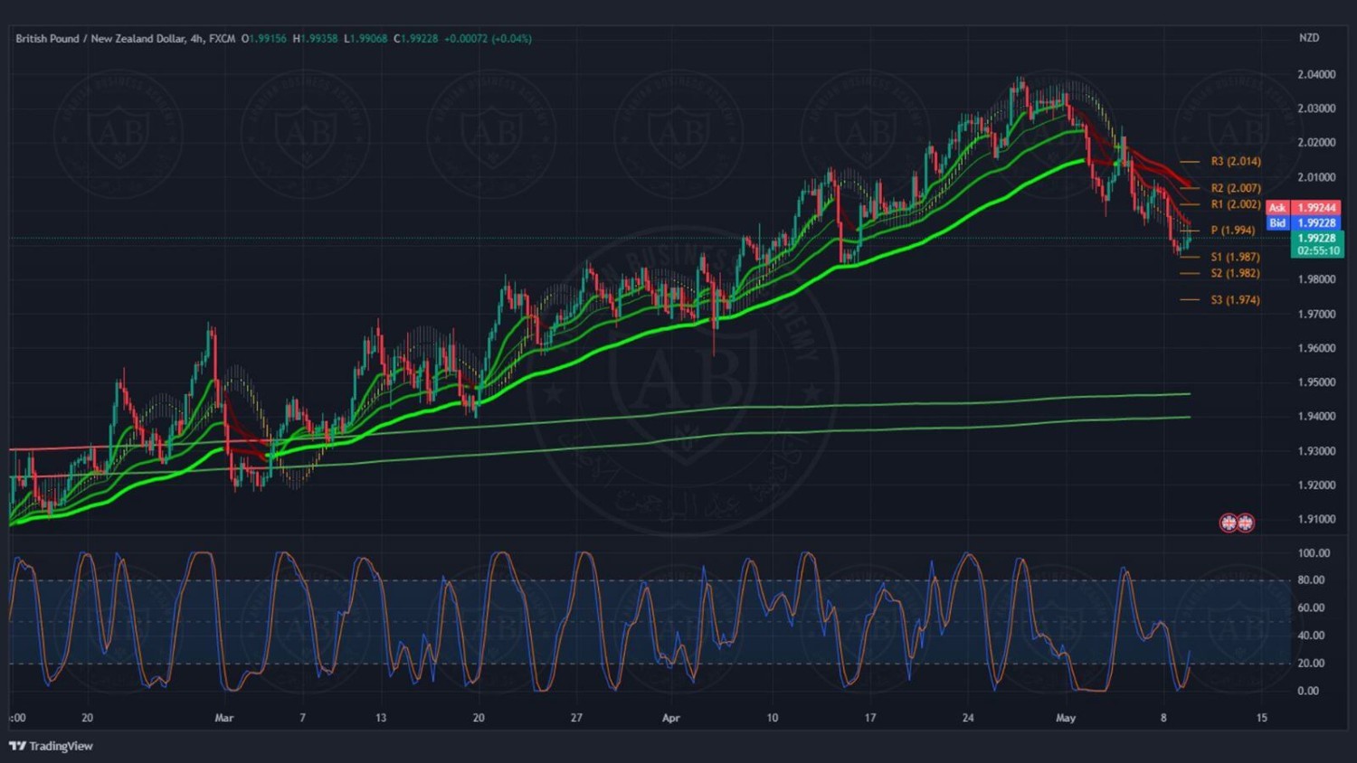This screenshot has height=763, width=1357.
Task: Select the NZD currency label on the price axis
Action: [x=1309, y=38]
